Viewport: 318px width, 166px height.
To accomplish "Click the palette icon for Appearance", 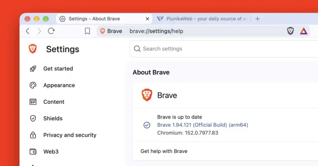I will (33, 85).
